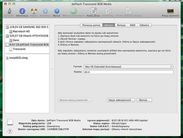This screenshot has height=138, width=183.
Task: Switch to the Pierwsza pomoc tab
Action: [91, 25]
